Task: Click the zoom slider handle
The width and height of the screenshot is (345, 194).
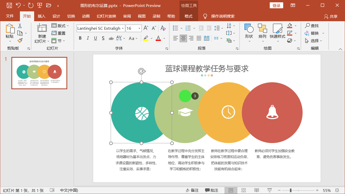Action: tap(291, 190)
